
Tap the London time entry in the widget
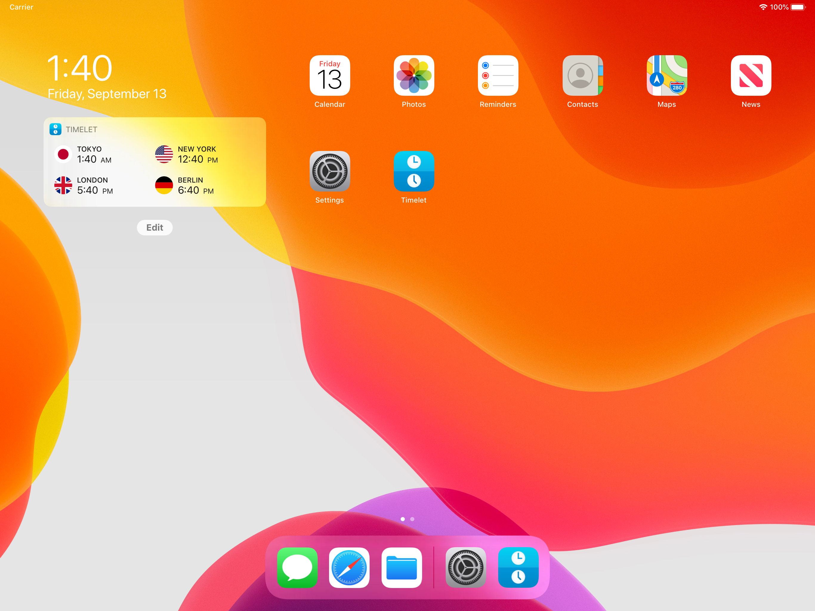84,185
